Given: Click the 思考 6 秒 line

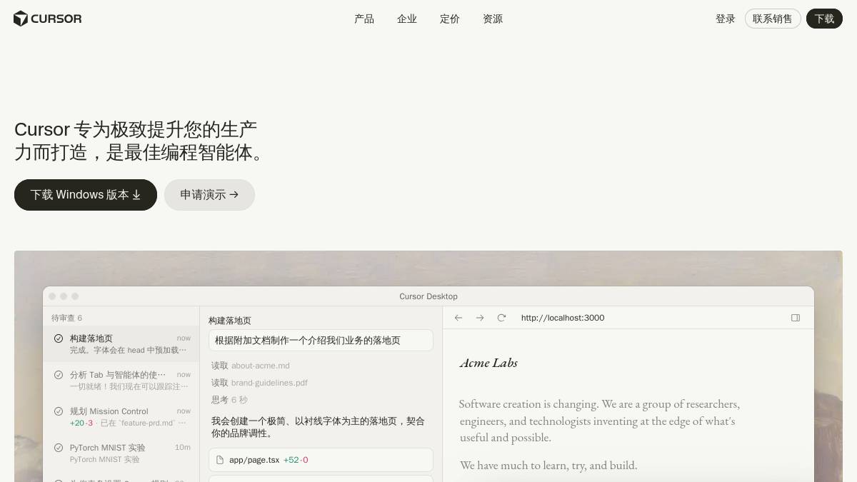Looking at the screenshot, I should (x=229, y=400).
